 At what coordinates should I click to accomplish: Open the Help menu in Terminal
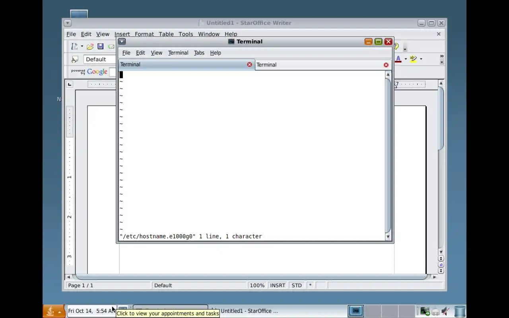pyautogui.click(x=216, y=53)
